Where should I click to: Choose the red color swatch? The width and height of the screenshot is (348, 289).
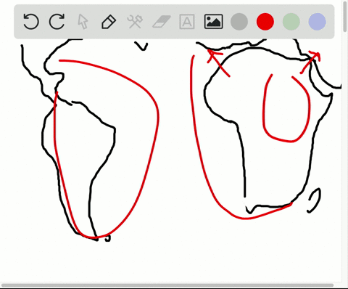[265, 22]
